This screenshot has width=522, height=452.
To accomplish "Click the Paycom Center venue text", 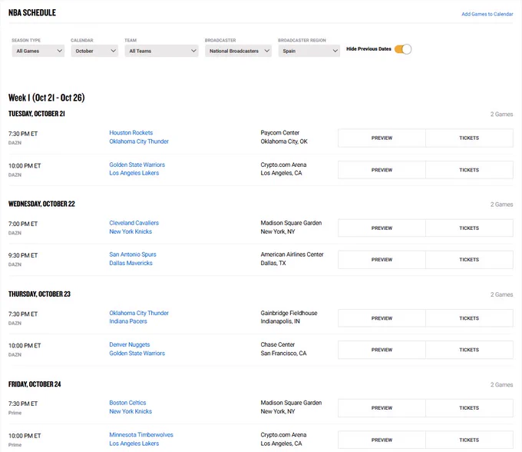I will 280,133.
